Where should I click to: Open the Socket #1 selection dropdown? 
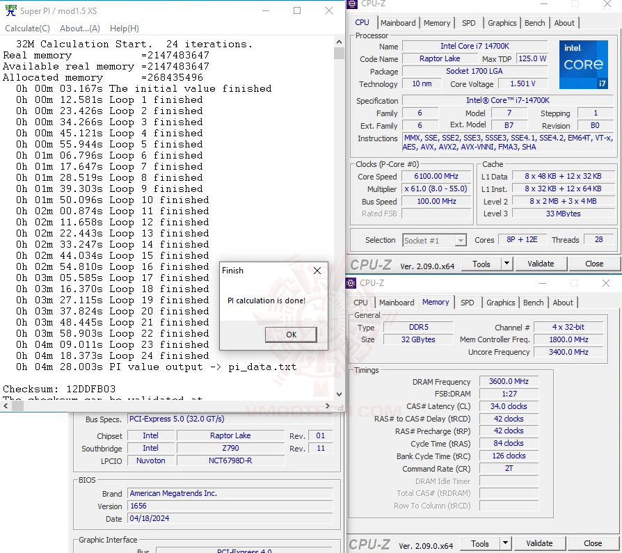[460, 239]
